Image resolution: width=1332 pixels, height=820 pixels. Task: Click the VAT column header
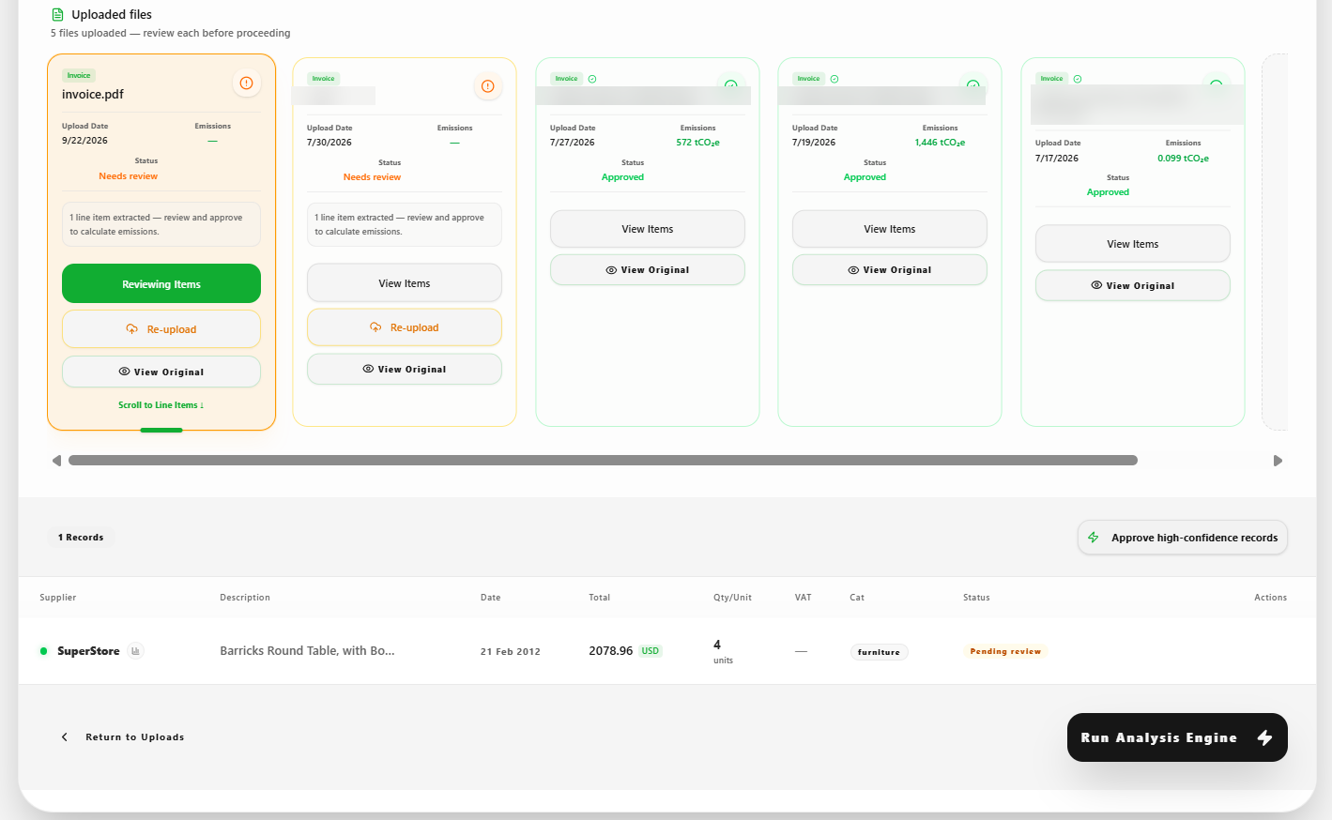pyautogui.click(x=804, y=598)
